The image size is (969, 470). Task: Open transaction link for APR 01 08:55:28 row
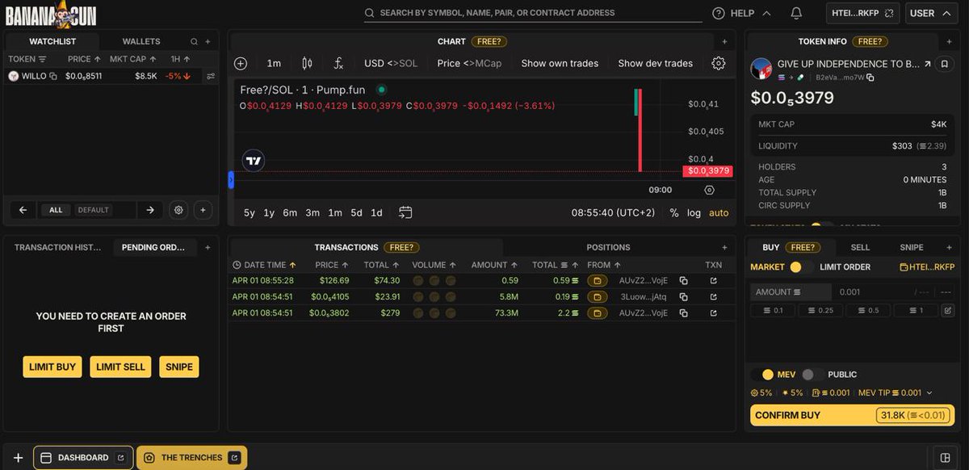pyautogui.click(x=713, y=280)
